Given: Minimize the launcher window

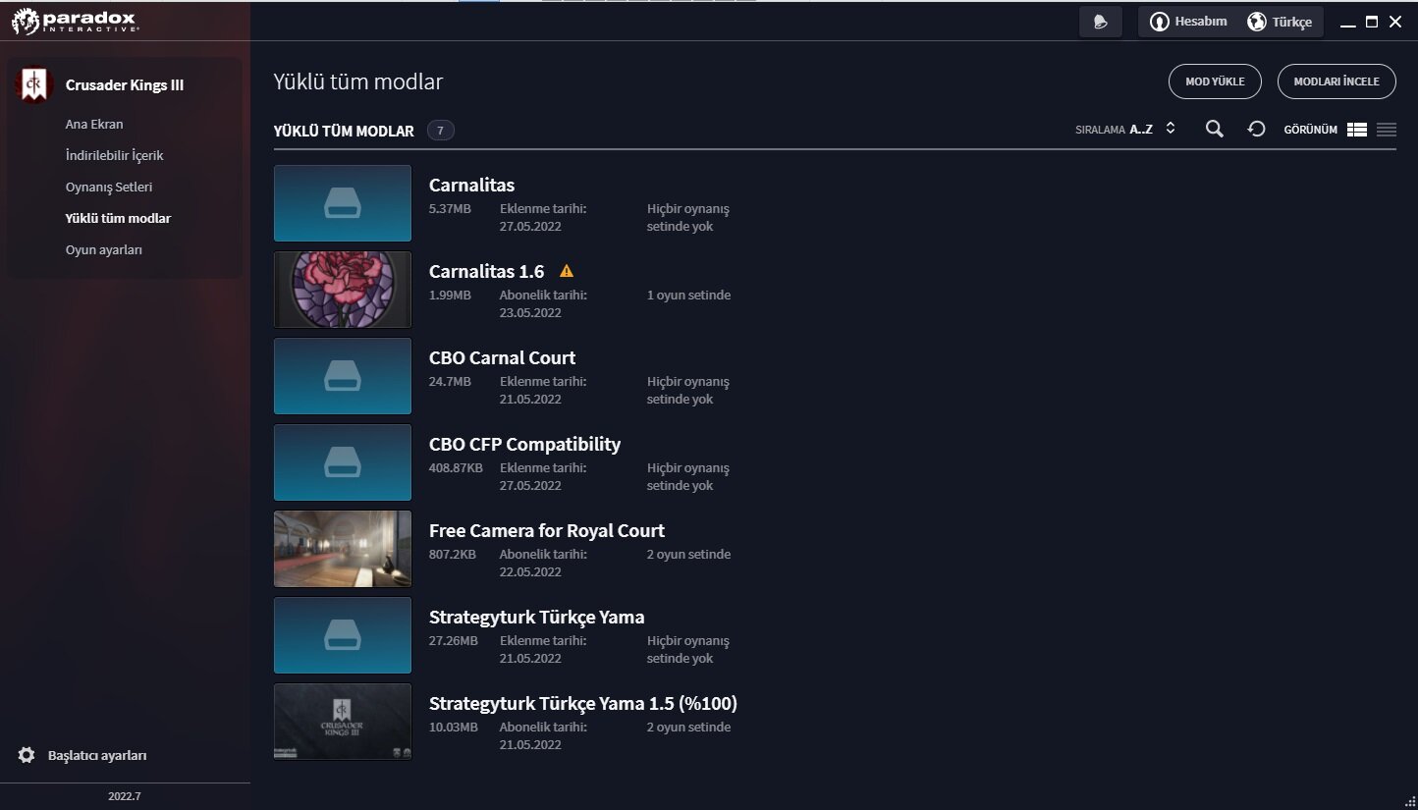Looking at the screenshot, I should point(1348,23).
